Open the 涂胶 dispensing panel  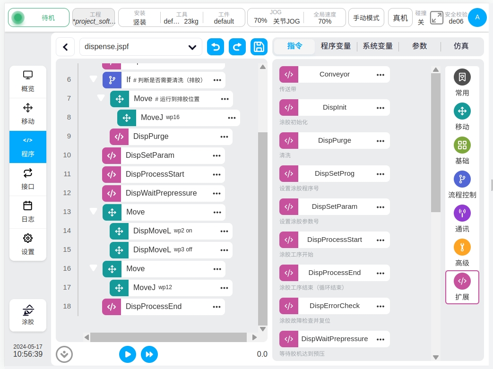click(28, 315)
